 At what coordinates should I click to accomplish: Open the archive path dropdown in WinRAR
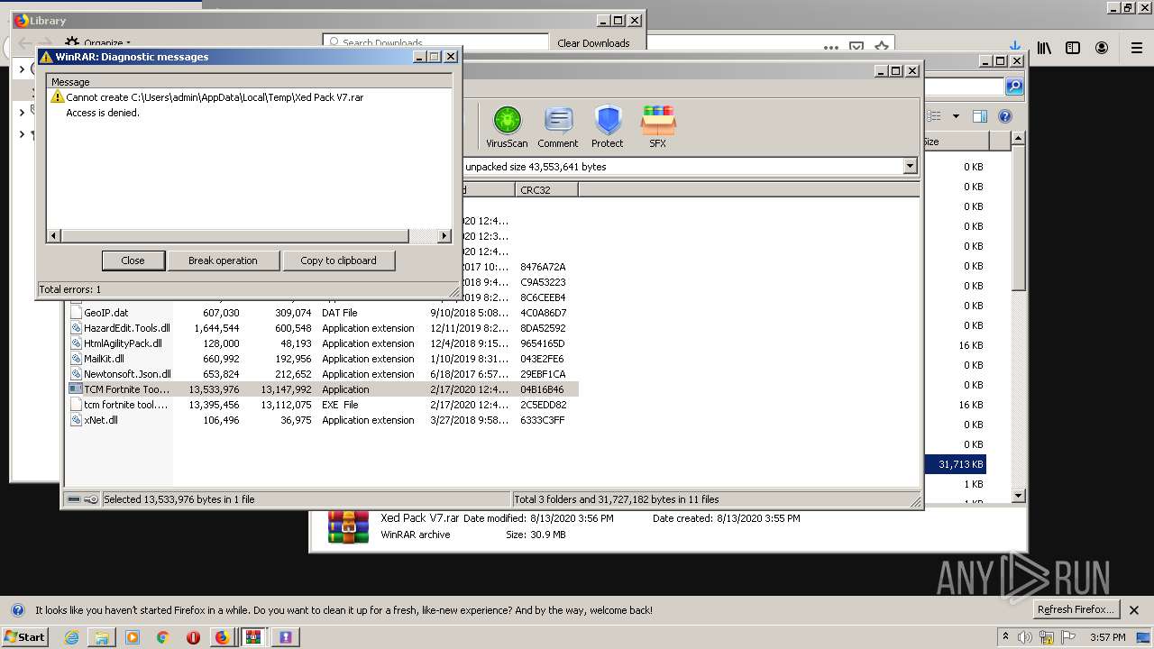point(910,166)
